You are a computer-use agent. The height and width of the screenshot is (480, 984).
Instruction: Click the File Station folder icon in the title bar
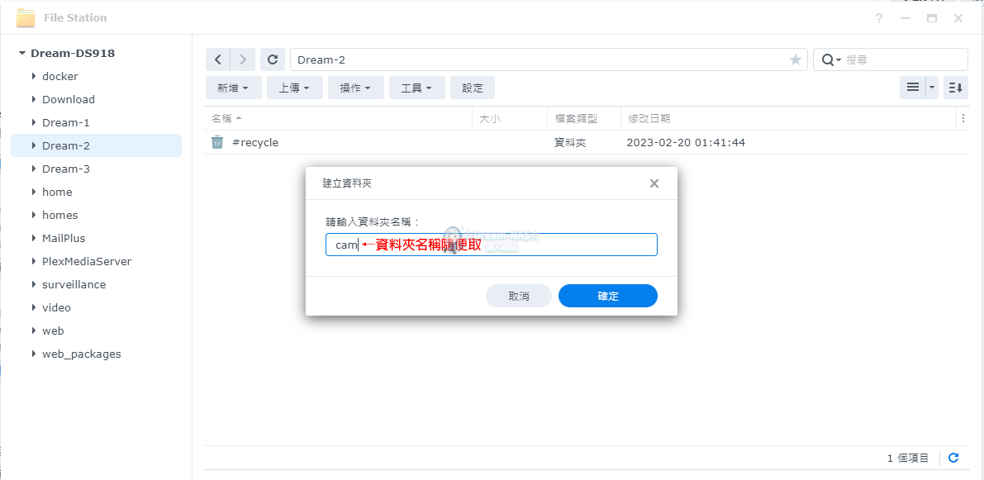coord(25,17)
